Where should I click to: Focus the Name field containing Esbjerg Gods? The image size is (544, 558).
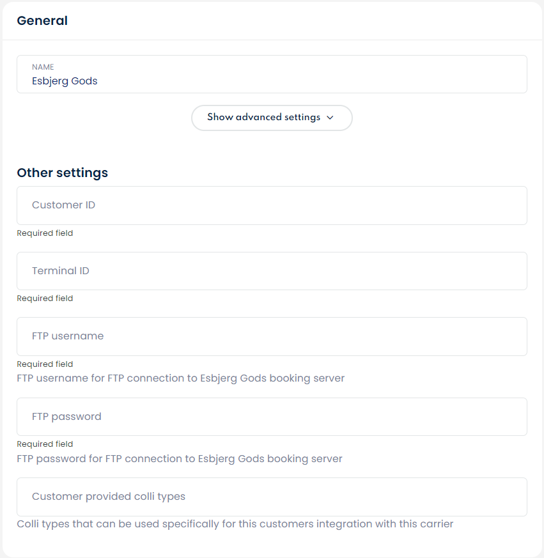272,74
